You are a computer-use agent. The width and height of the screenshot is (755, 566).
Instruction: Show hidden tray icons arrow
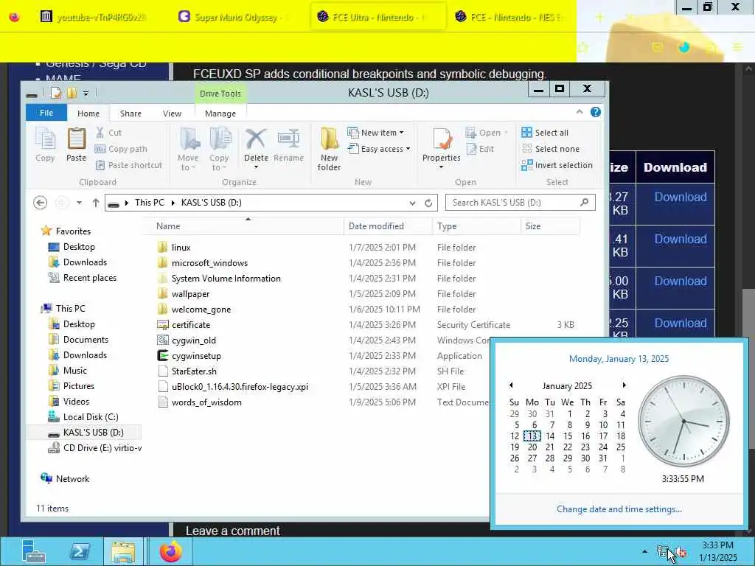(x=644, y=551)
